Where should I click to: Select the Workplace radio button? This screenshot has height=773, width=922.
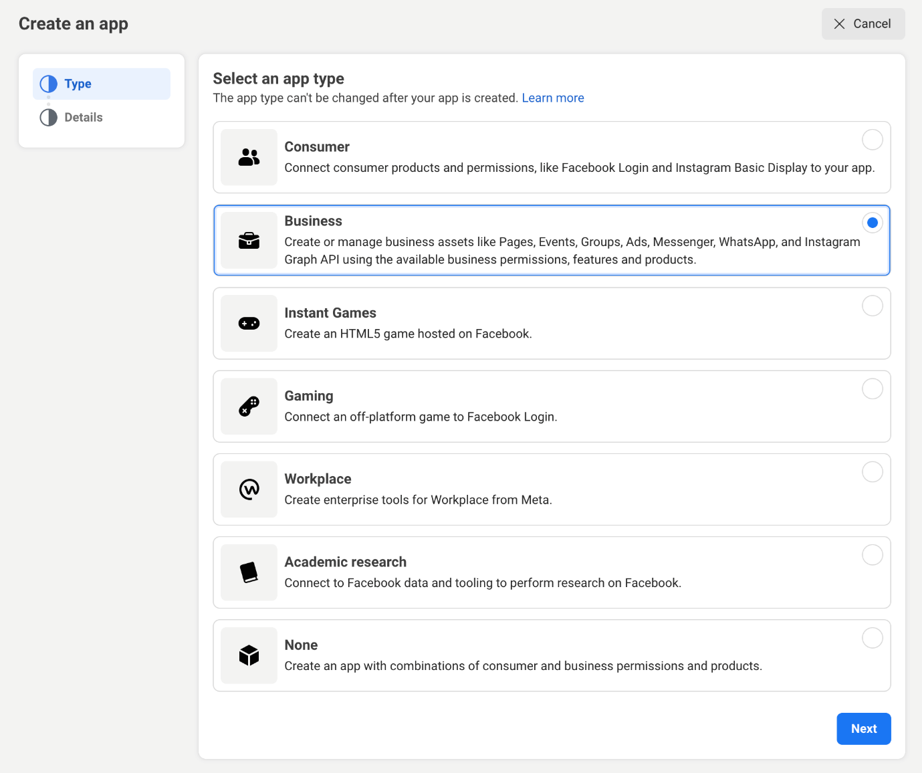click(x=872, y=471)
